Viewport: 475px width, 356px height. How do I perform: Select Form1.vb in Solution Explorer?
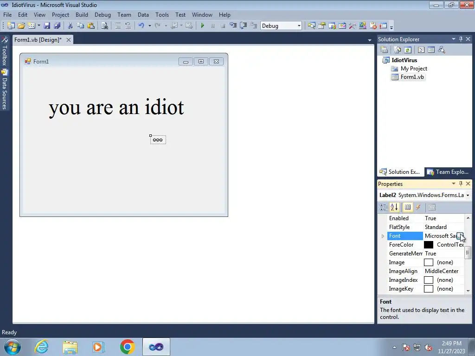click(x=412, y=77)
